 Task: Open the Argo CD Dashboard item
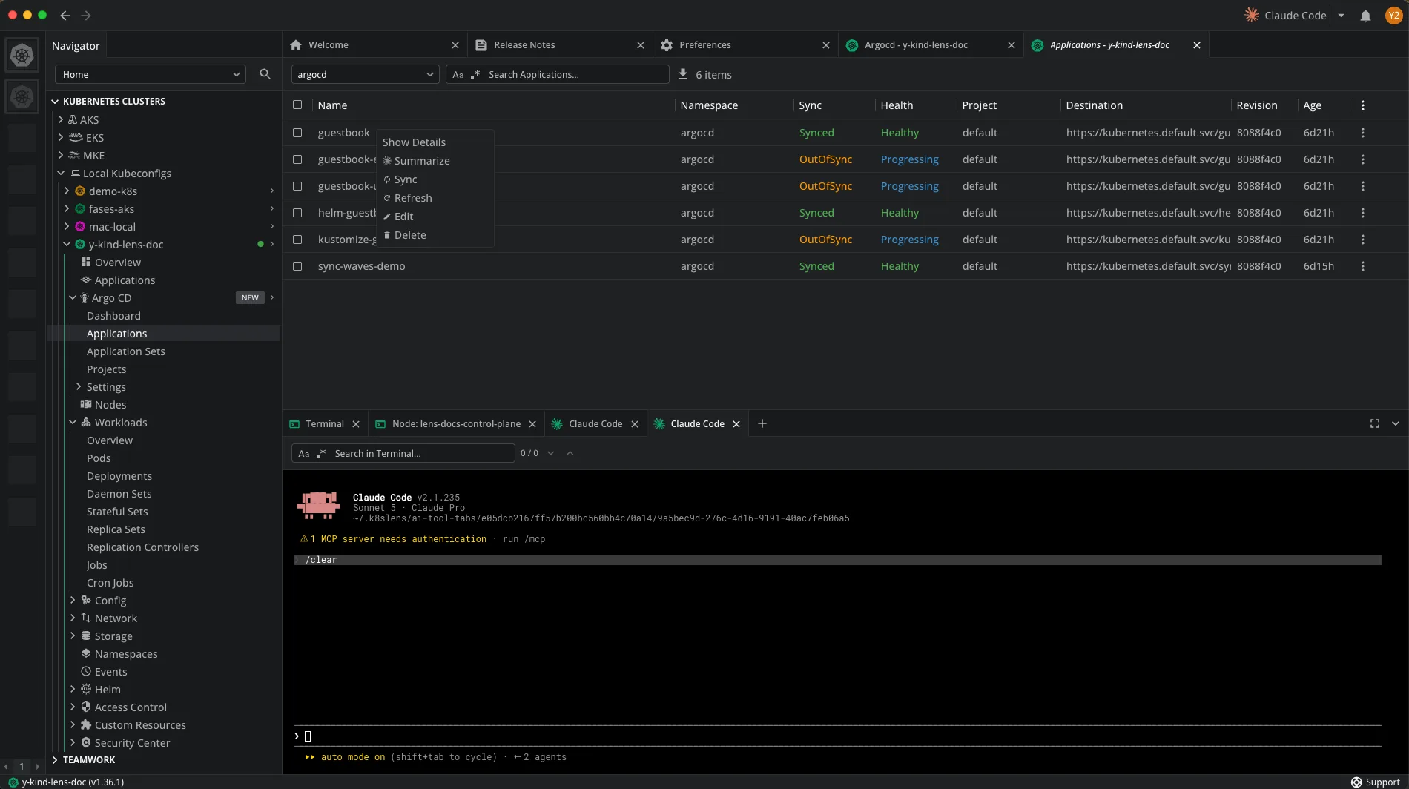pyautogui.click(x=113, y=316)
